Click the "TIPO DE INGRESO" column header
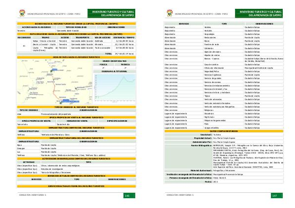This screenshot has height=208, width=295. [x=29, y=110]
